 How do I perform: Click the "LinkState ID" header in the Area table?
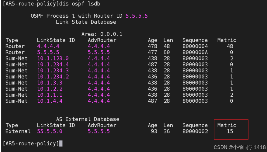pyautogui.click(x=56, y=40)
